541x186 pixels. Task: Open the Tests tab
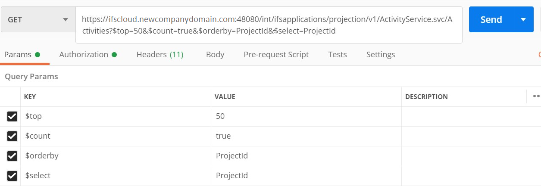[337, 55]
